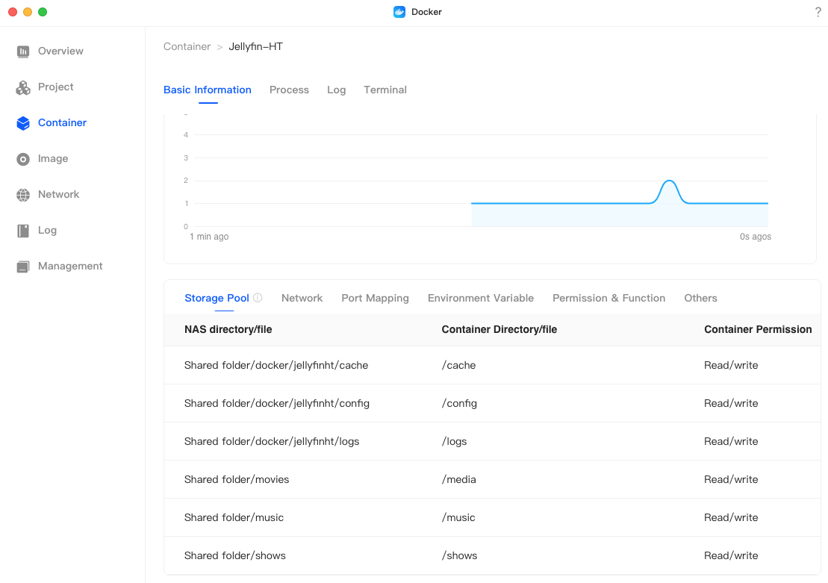Viewport: 828px width, 583px height.
Task: Click the peak on the usage chart
Action: 670,181
